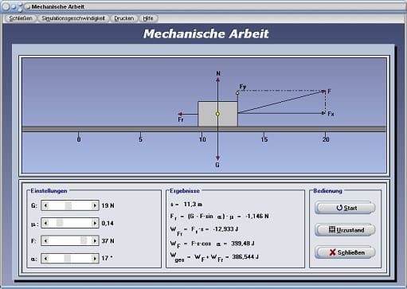Click the '19 N' value for G
This screenshot has height=289, width=407.
coord(108,205)
